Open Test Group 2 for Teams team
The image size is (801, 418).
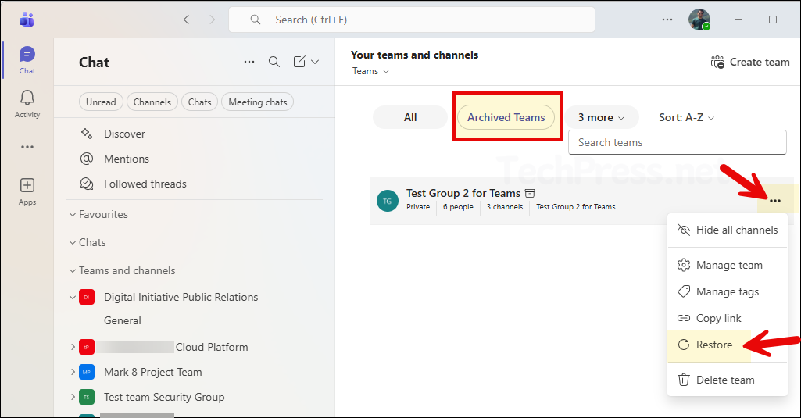pos(463,193)
